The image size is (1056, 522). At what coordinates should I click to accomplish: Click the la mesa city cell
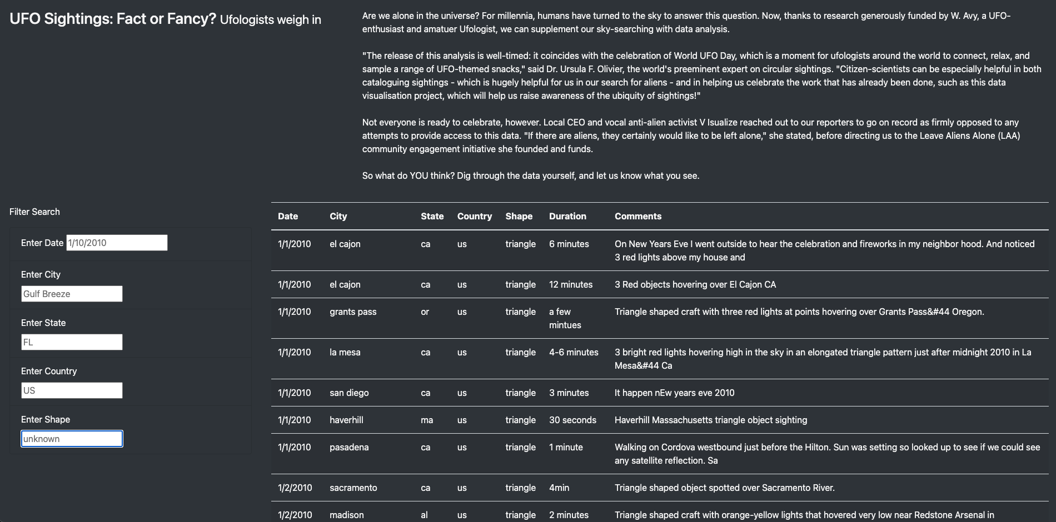point(345,352)
